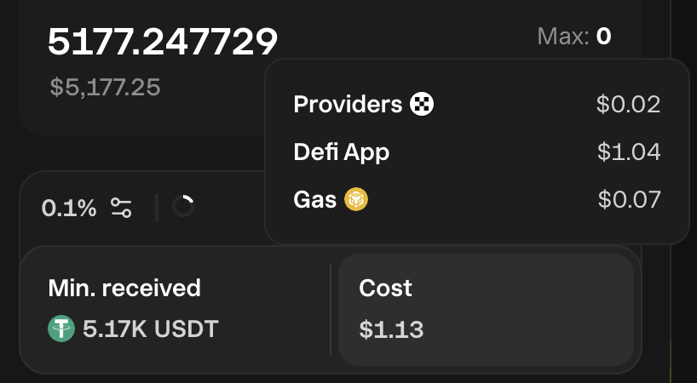Click the green Tether USDT icon
The width and height of the screenshot is (697, 383).
pos(61,329)
